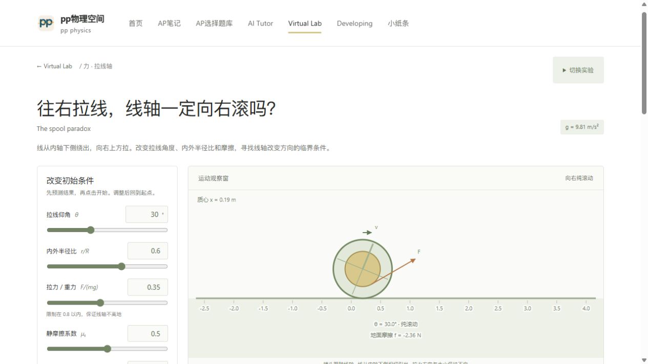Adjust the 内外半径比 r/R slider
Viewport: 648px width, 364px height.
click(x=107, y=266)
